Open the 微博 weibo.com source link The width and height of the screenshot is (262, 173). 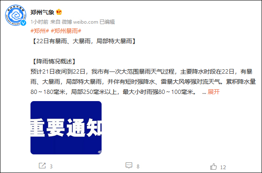[x=80, y=22]
